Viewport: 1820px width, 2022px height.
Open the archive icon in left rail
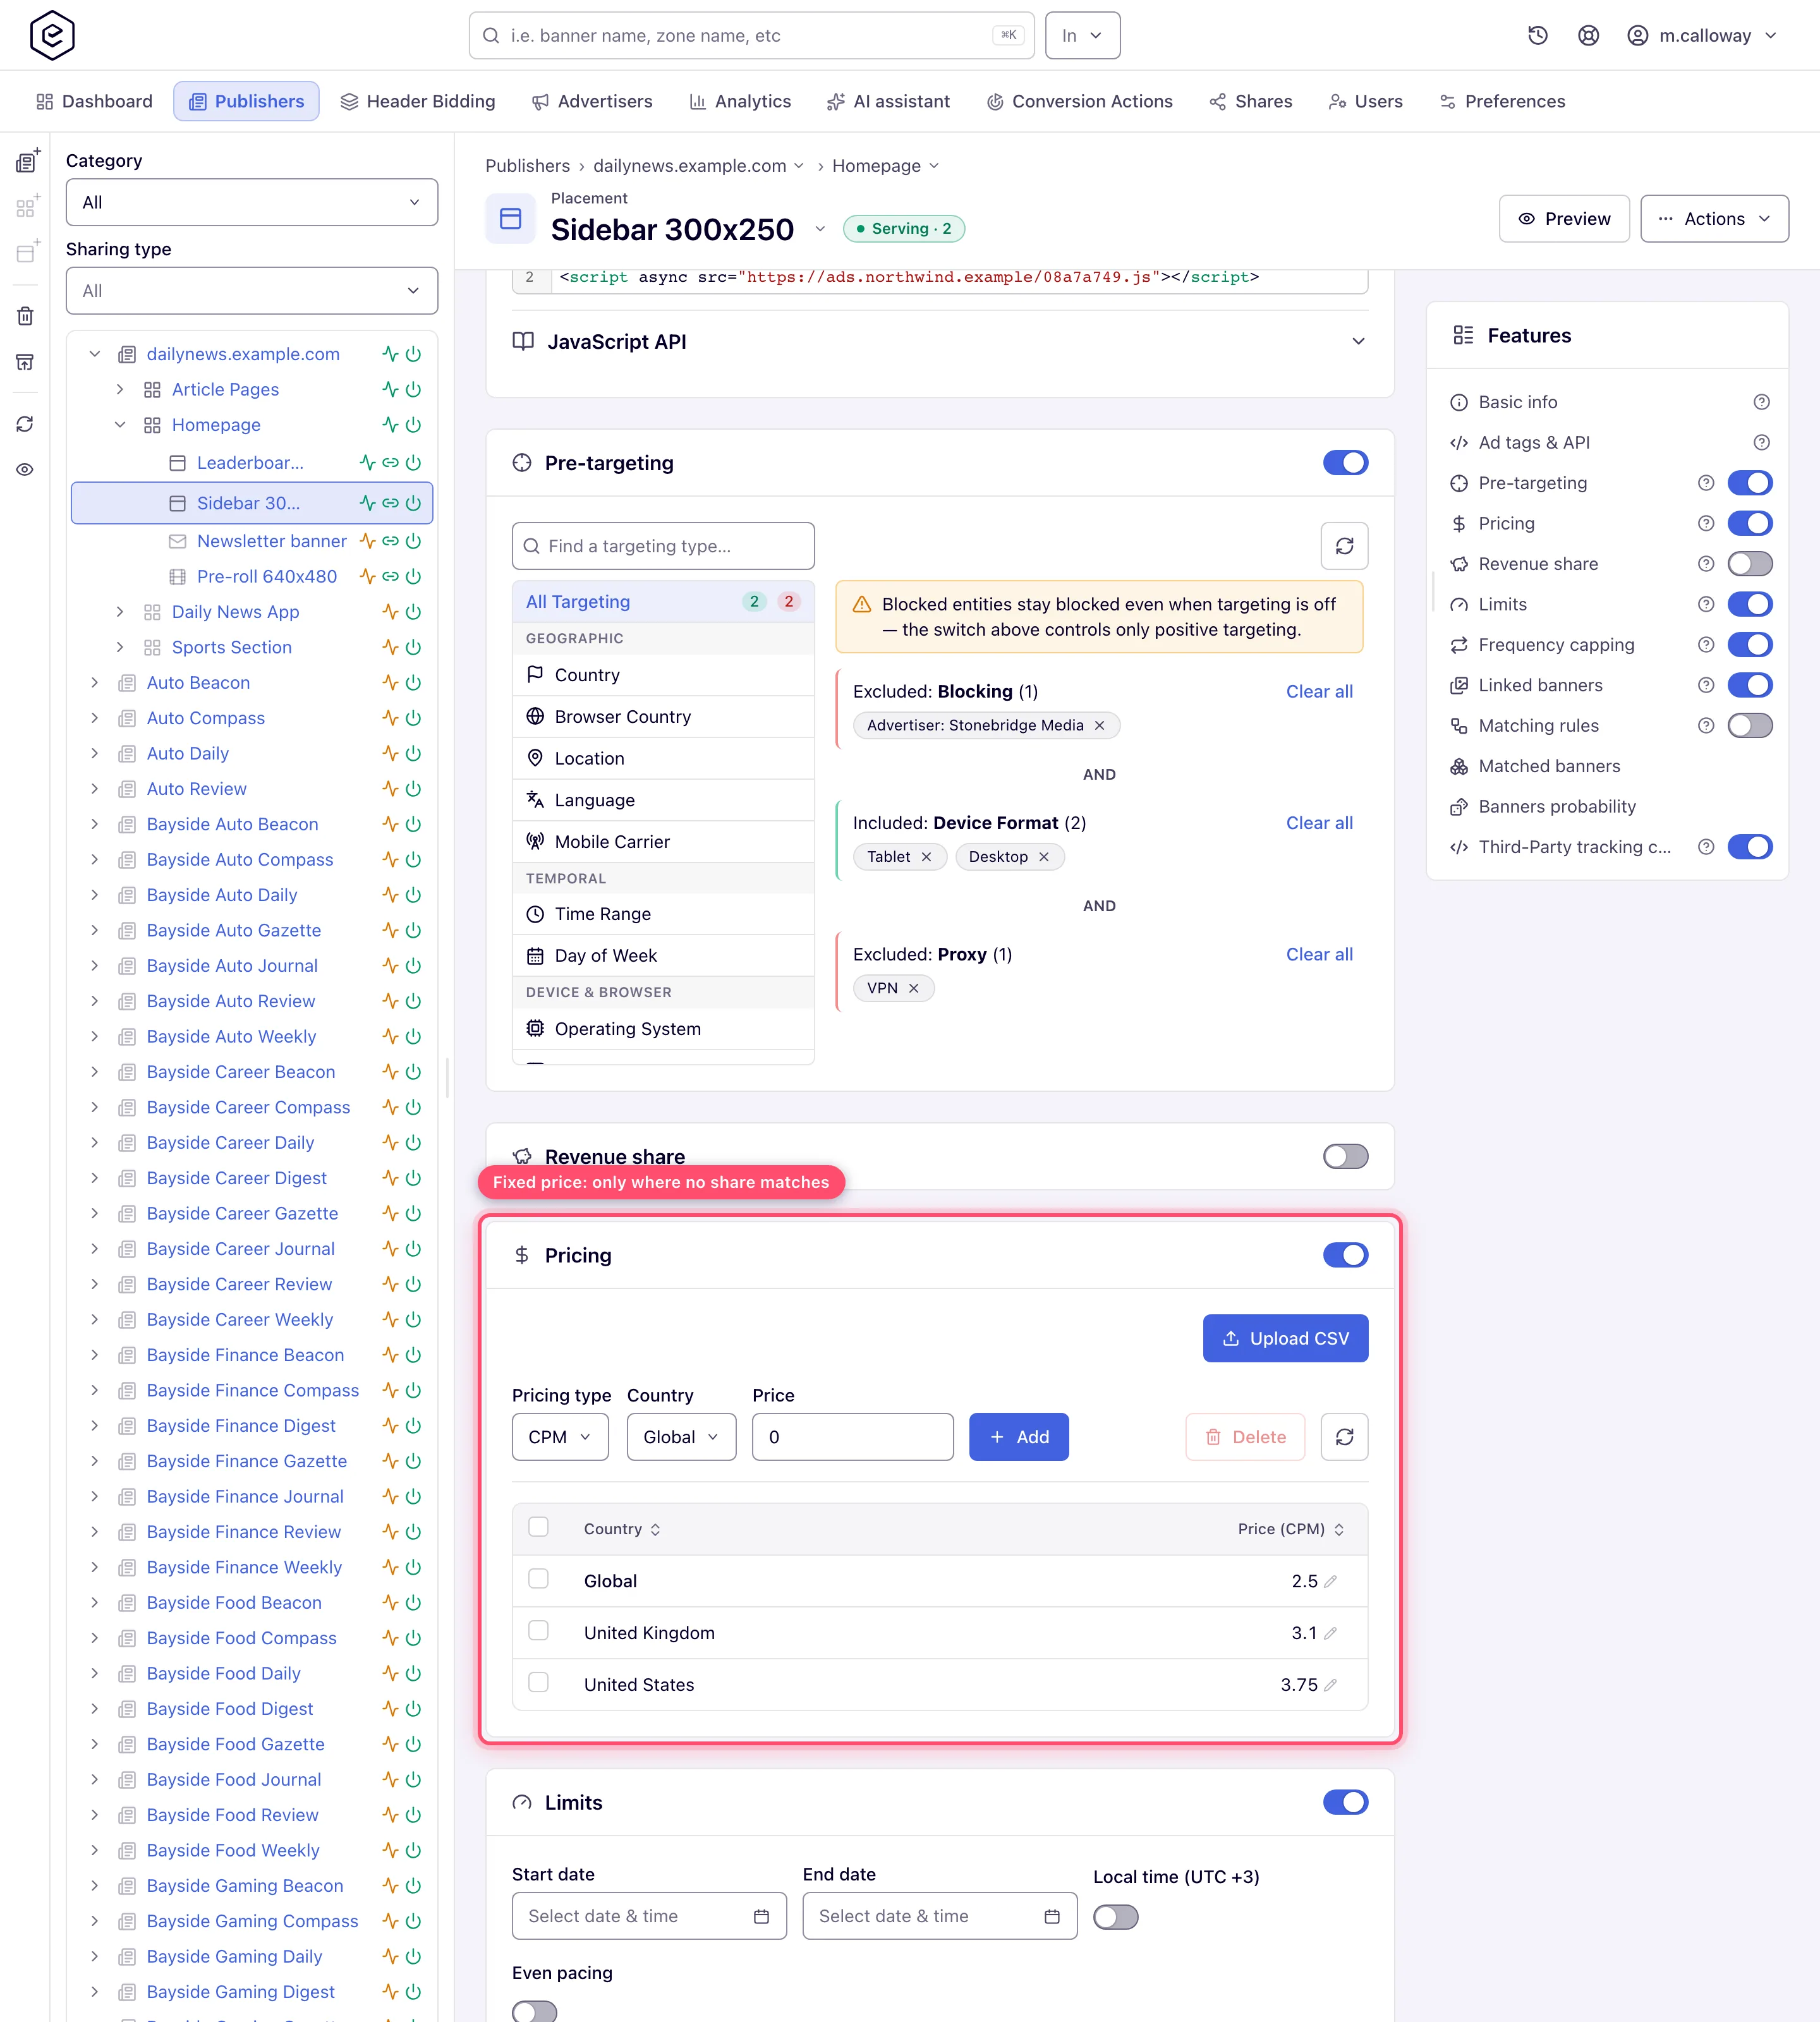point(25,362)
